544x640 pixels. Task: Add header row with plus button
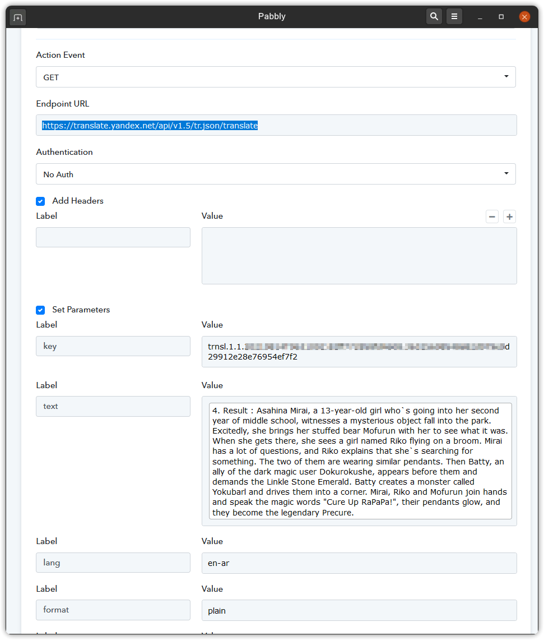point(509,217)
